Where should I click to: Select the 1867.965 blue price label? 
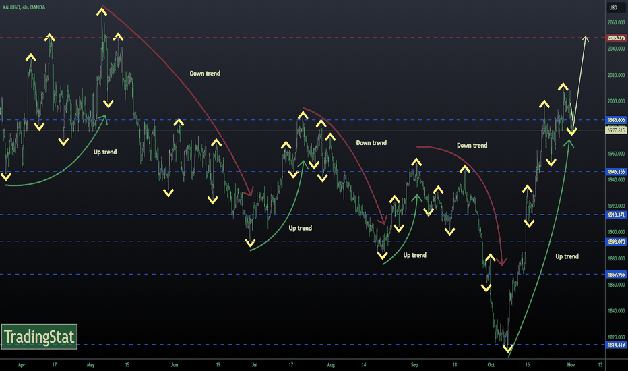coord(616,275)
